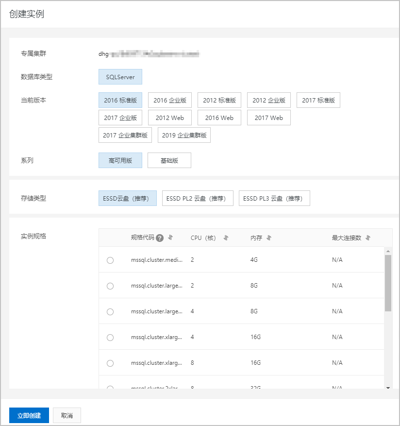Viewport: 400px width, 426px height.
Task: Pick the 高可用版 series
Action: point(120,160)
